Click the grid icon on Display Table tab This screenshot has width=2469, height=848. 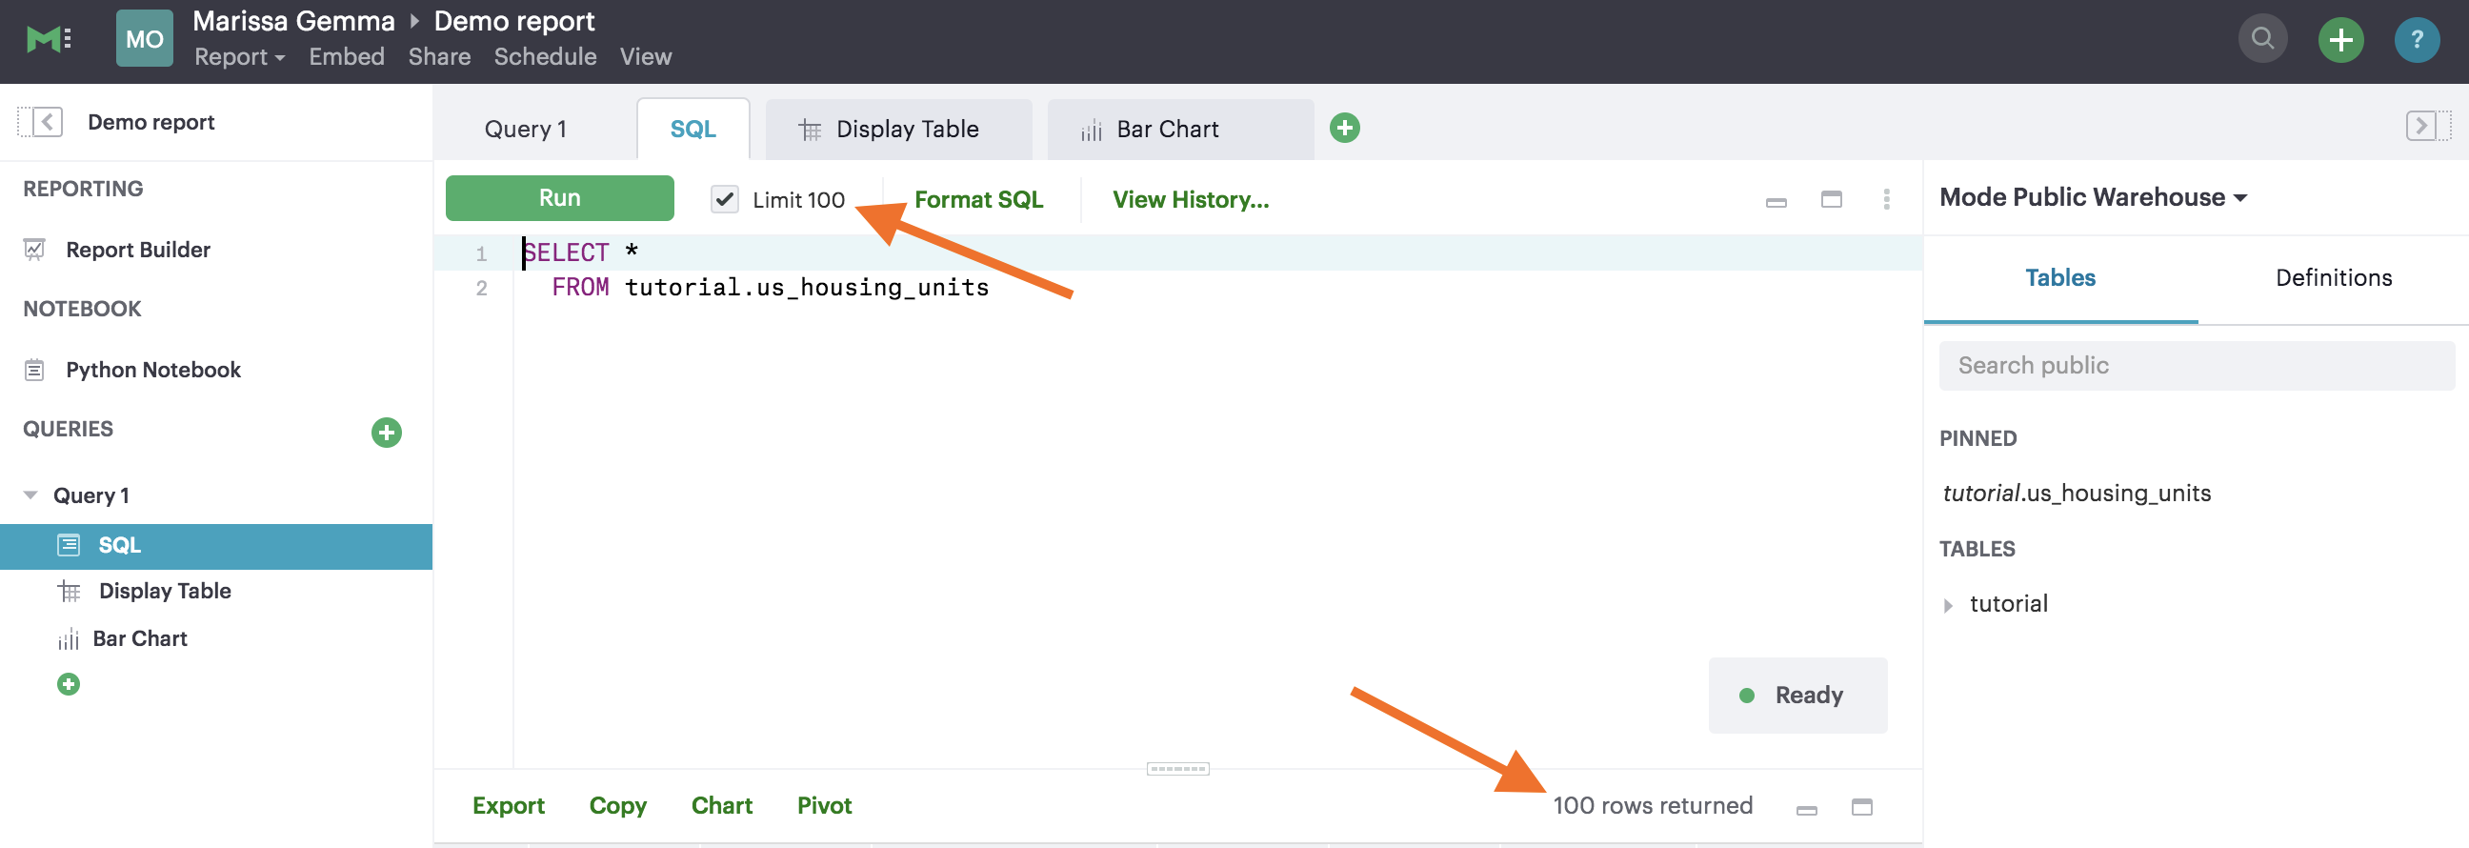tap(810, 131)
